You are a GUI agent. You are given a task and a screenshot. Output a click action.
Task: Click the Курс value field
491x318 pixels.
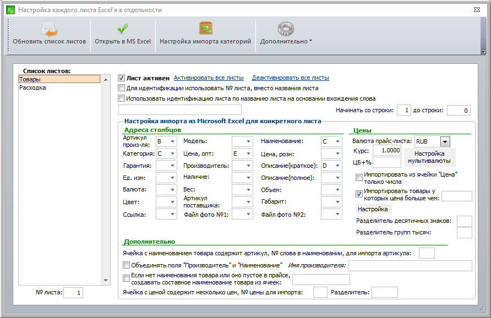387,151
